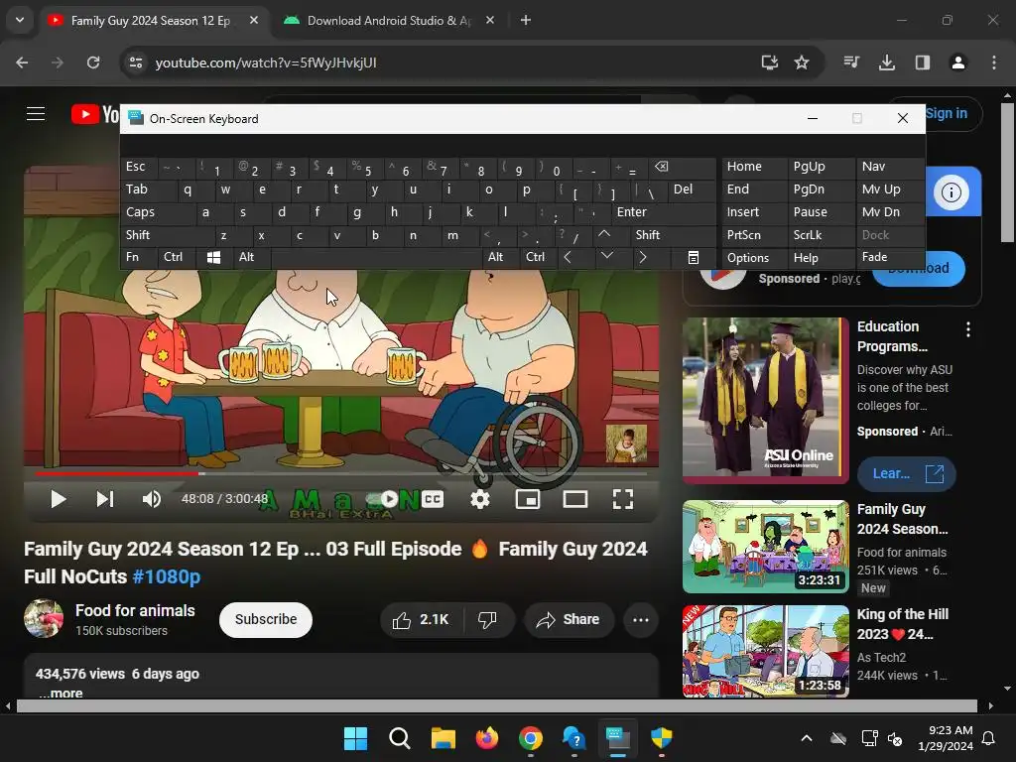Play the Family Guy video
The image size is (1016, 762).
(x=58, y=499)
